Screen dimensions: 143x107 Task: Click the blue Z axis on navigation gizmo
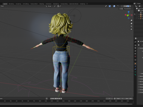(x=129, y=12)
